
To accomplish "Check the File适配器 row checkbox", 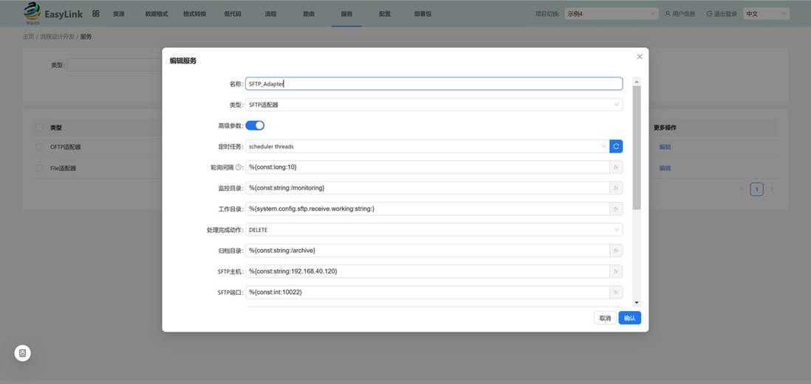I will pos(39,168).
